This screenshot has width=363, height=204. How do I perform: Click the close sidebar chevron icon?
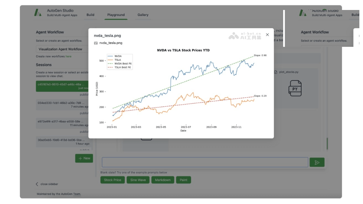37,184
